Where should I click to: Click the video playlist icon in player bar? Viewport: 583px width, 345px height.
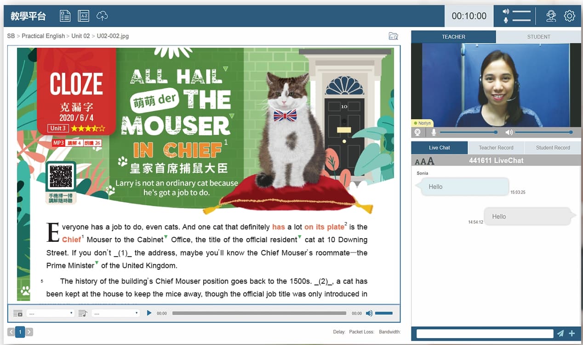[x=17, y=313]
